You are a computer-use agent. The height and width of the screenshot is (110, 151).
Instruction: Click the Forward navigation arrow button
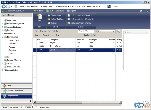click(8, 7)
